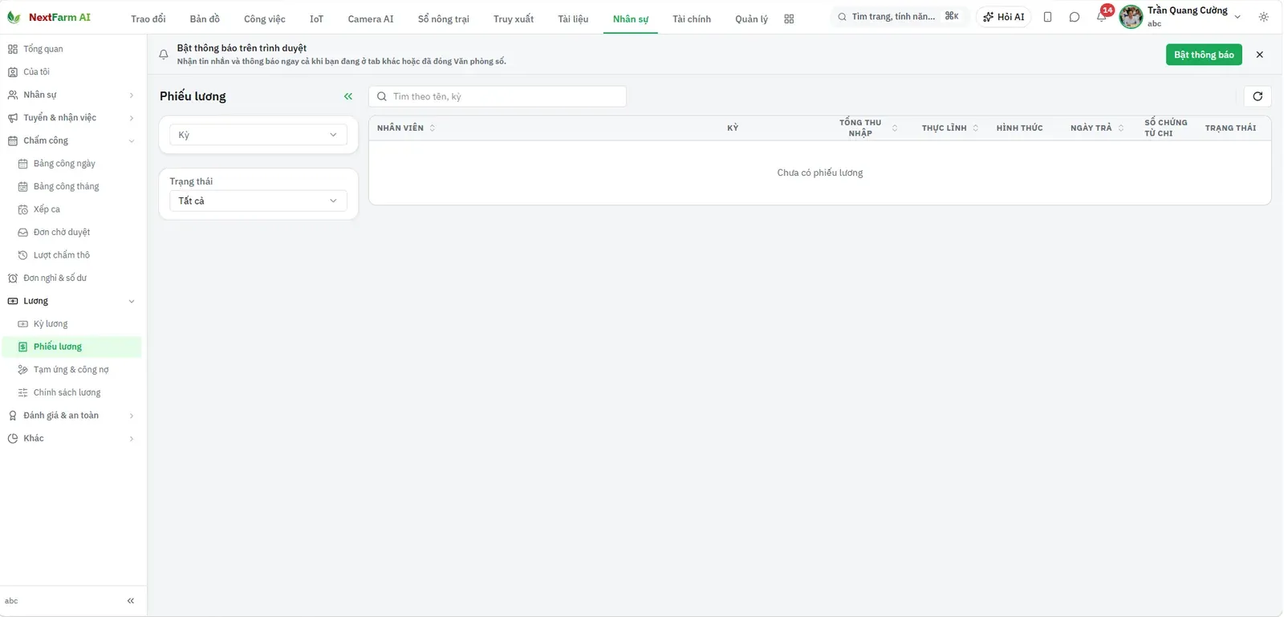Switch to the Camera AI tab
The height and width of the screenshot is (617, 1284).
coord(371,18)
